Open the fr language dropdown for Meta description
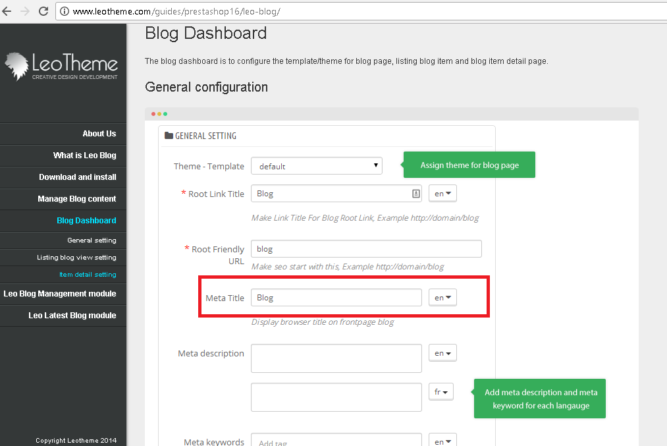Image resolution: width=667 pixels, height=446 pixels. pyautogui.click(x=442, y=392)
